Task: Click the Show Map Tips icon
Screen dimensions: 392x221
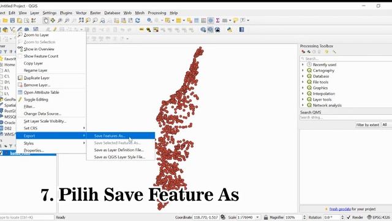Action: (235, 20)
